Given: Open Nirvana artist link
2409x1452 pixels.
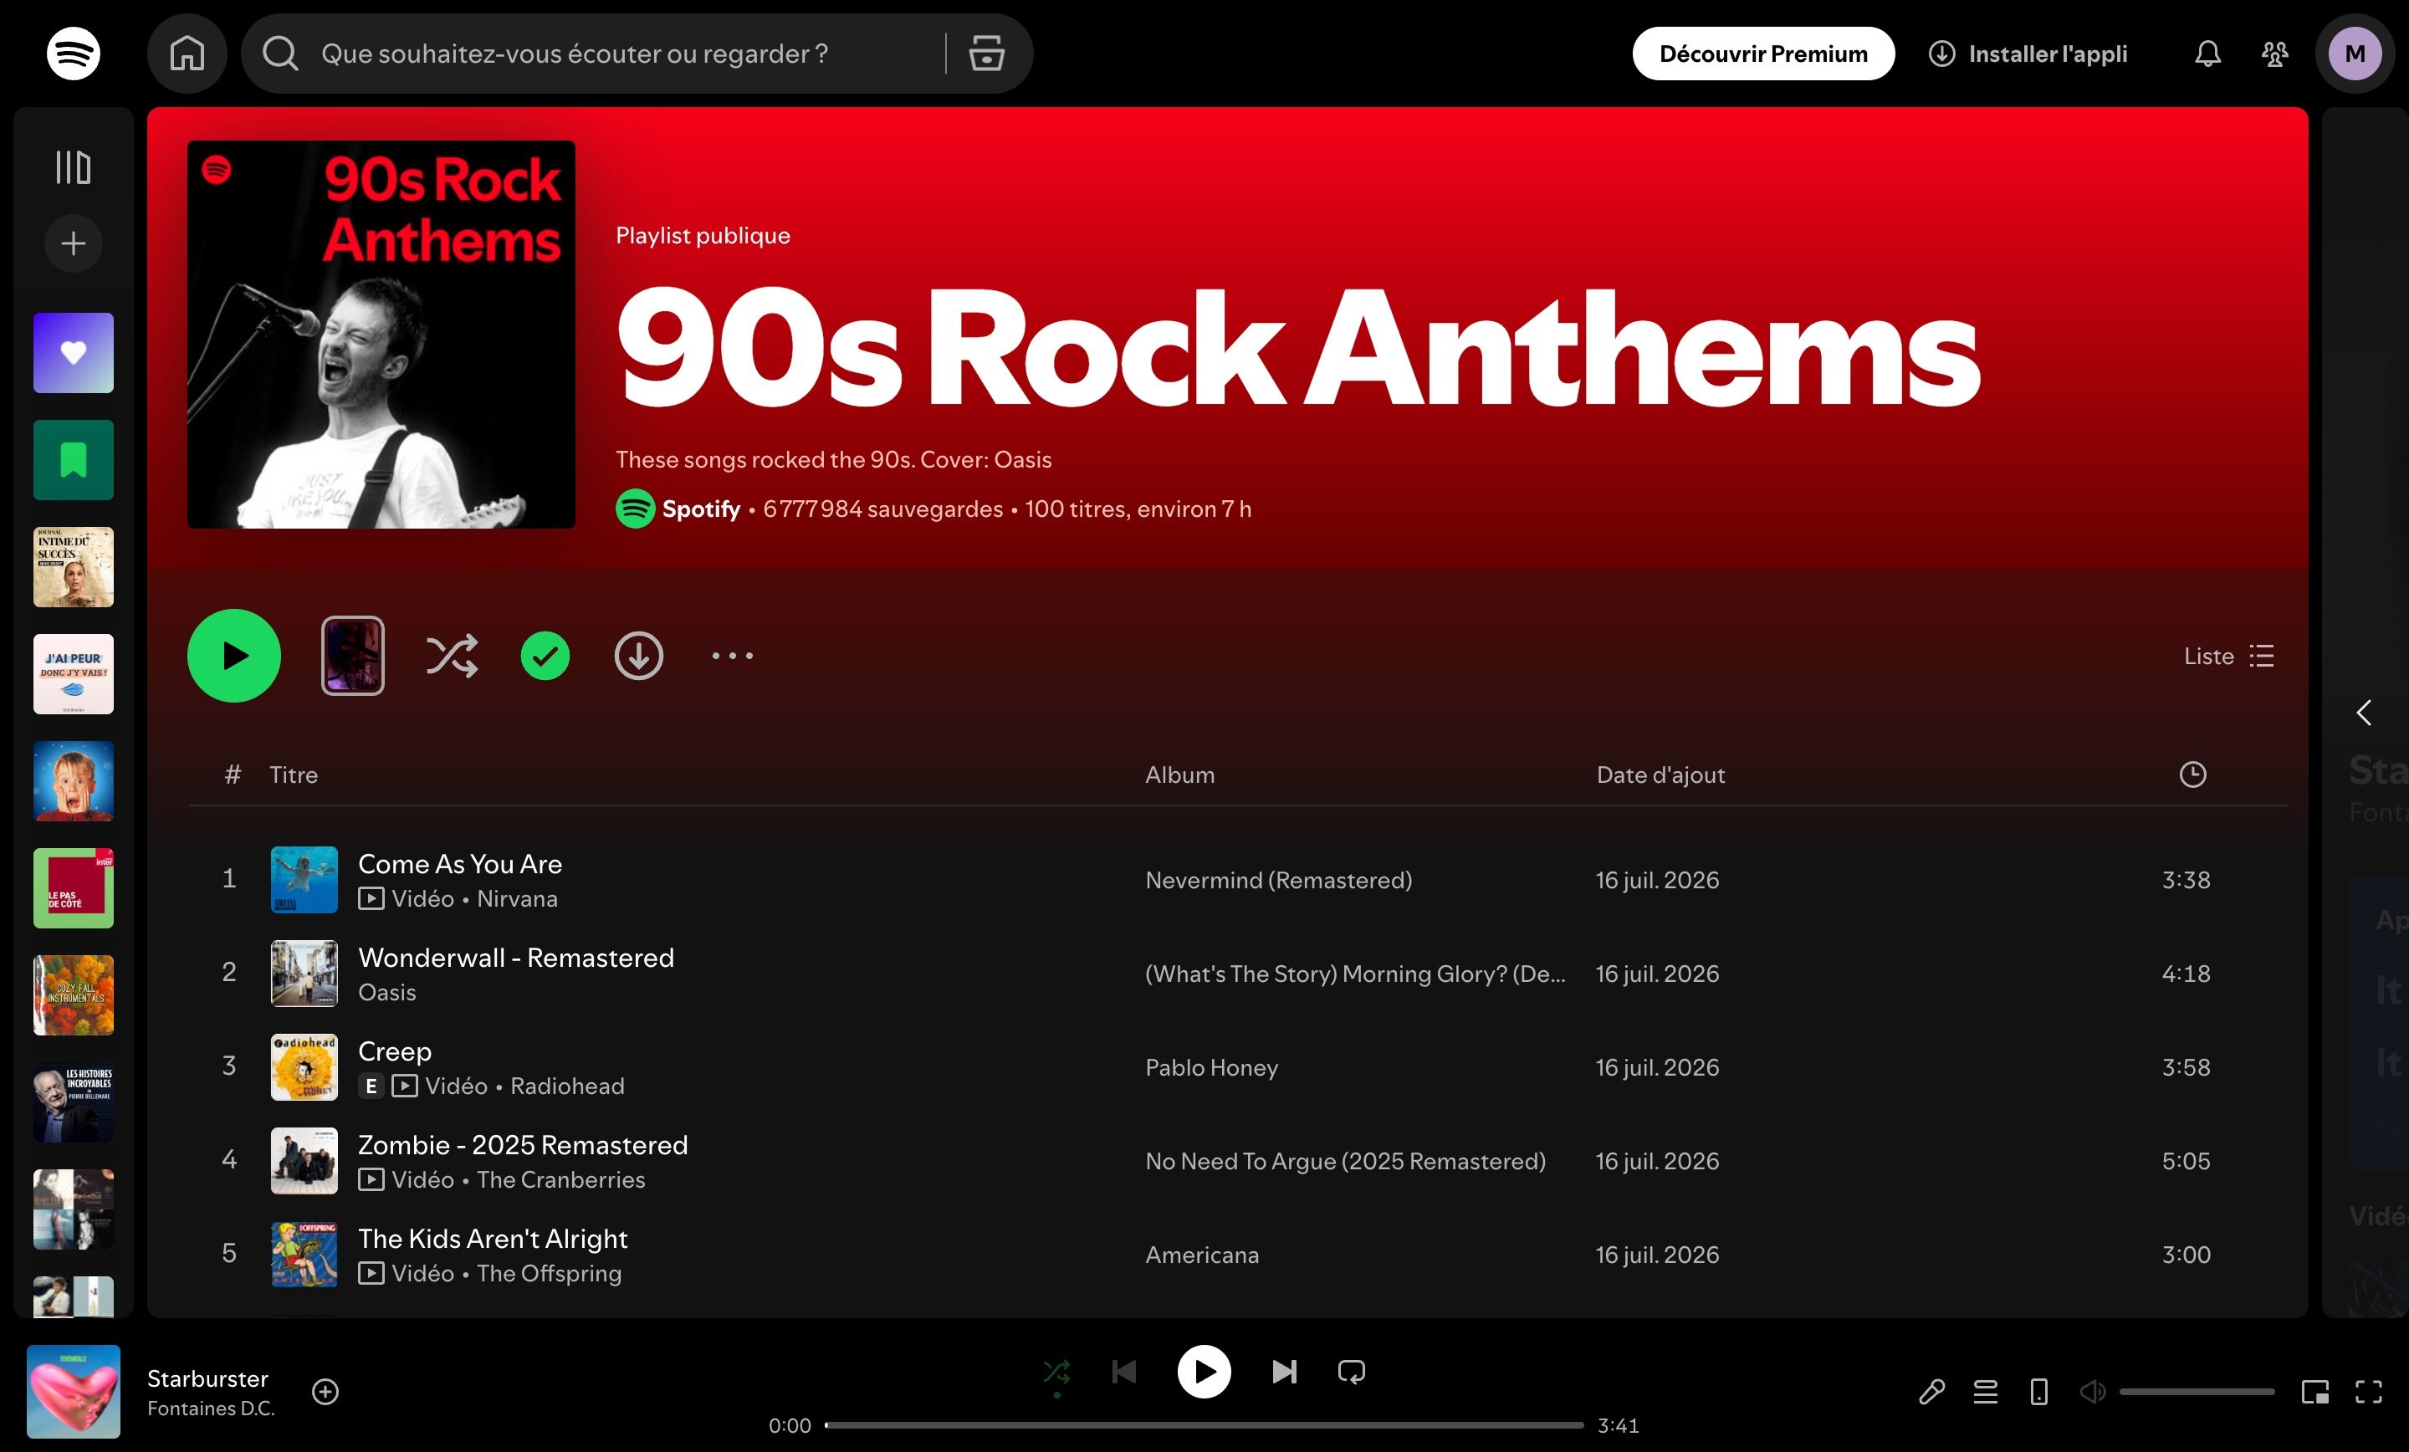Looking at the screenshot, I should tap(517, 898).
